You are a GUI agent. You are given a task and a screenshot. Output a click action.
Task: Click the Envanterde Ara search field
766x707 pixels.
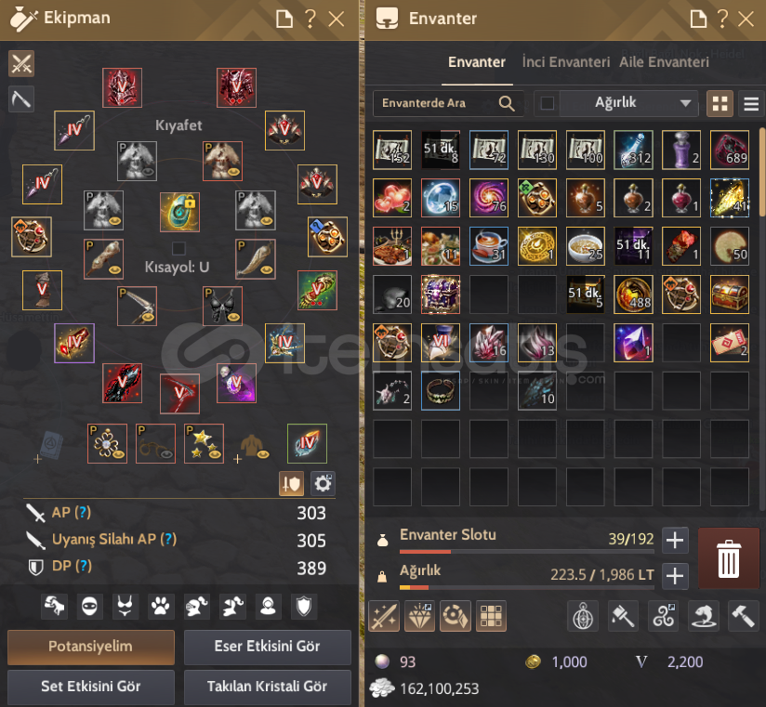click(448, 103)
